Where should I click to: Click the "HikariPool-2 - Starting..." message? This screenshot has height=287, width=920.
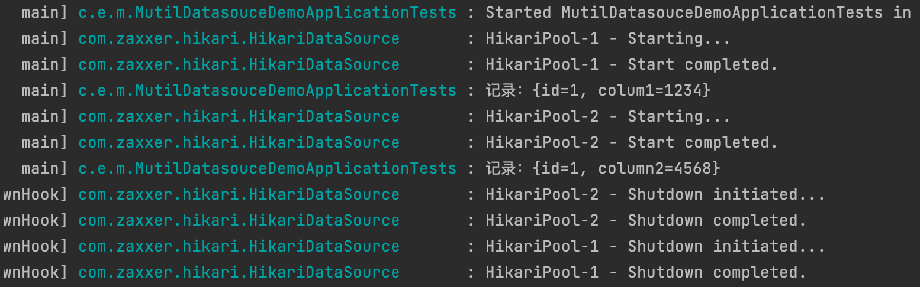click(x=607, y=116)
